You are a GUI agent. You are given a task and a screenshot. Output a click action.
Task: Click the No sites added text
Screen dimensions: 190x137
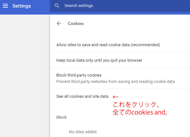click(83, 132)
